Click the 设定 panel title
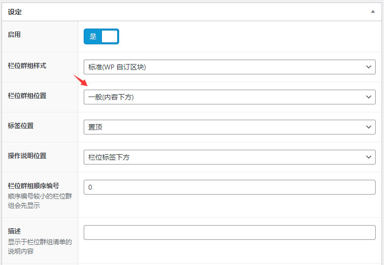The width and height of the screenshot is (384, 265). click(x=15, y=12)
